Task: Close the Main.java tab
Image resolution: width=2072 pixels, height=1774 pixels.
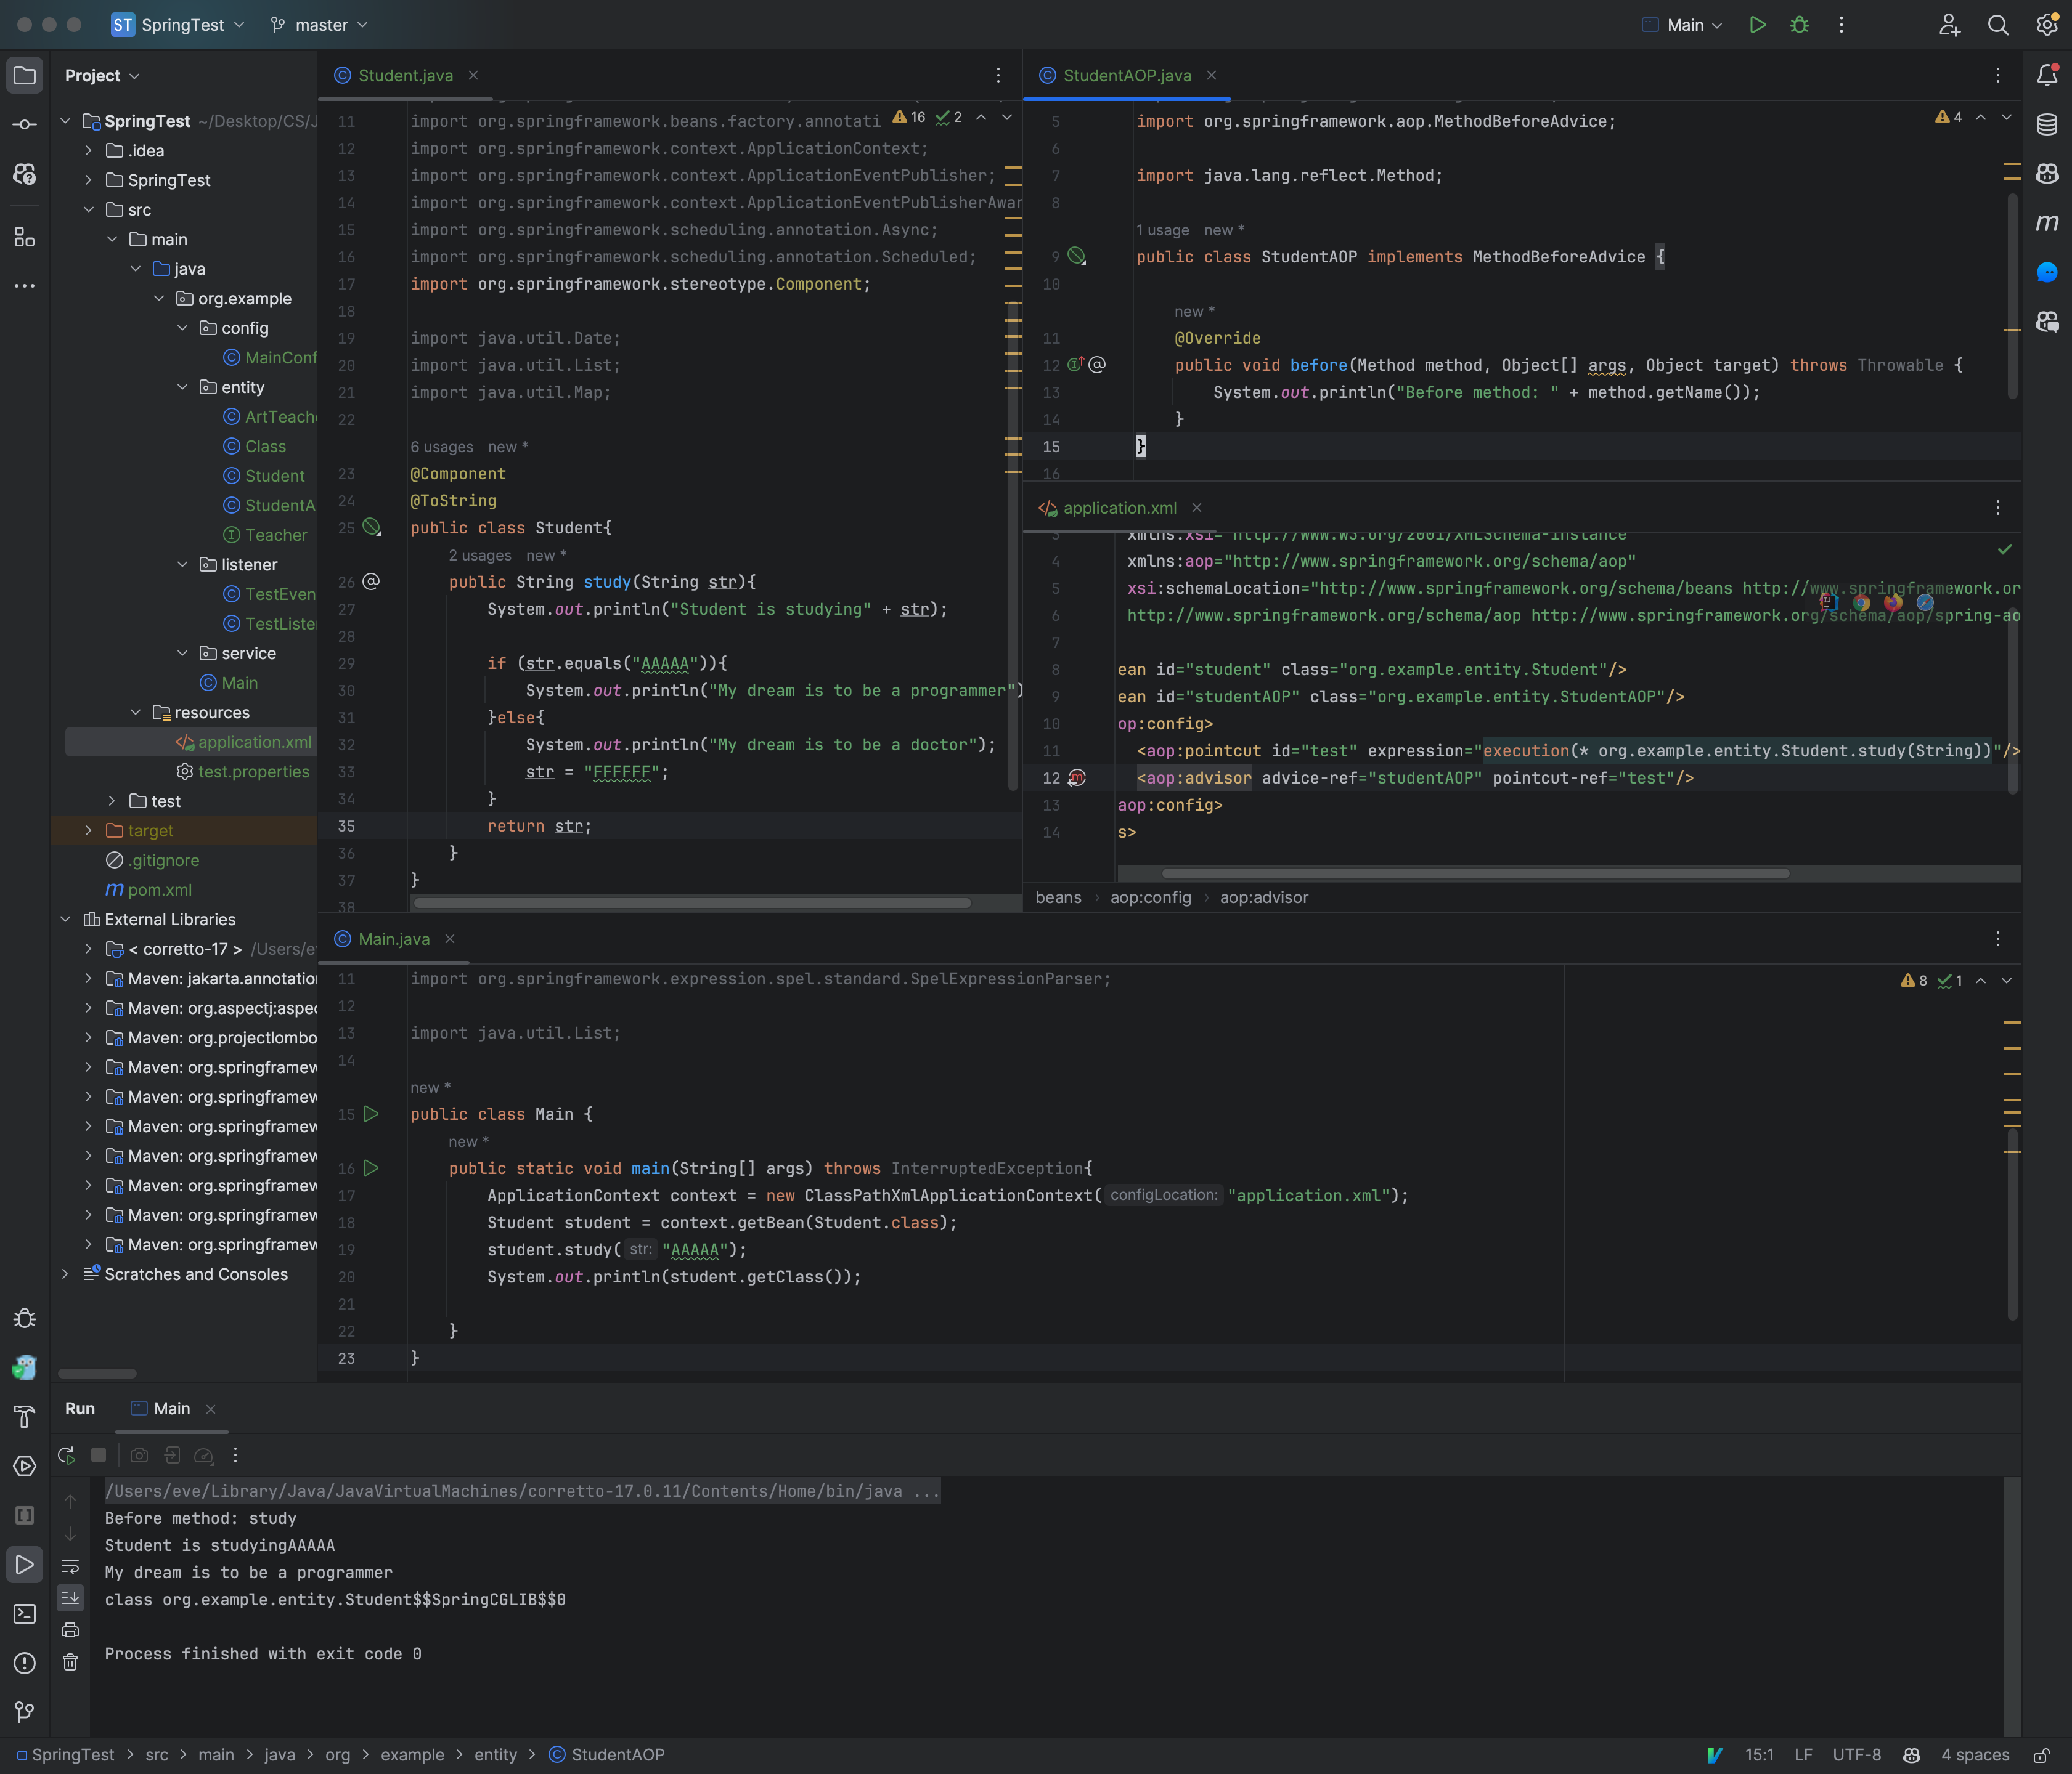Action: (x=450, y=939)
